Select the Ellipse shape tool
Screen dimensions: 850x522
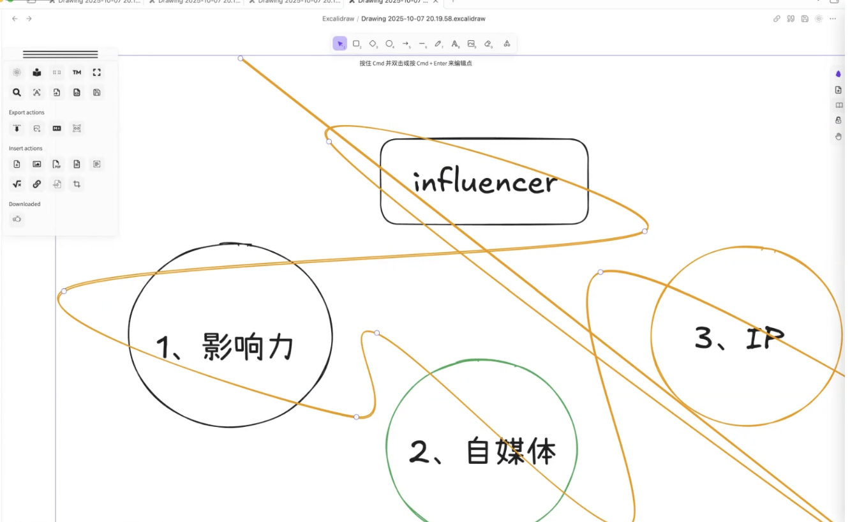coord(389,44)
